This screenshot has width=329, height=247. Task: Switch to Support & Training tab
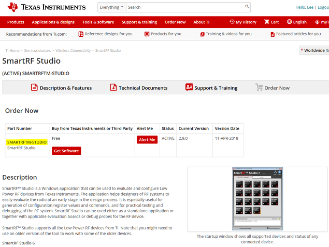216,88
